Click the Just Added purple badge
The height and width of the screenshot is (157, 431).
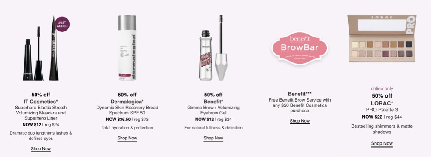62,24
